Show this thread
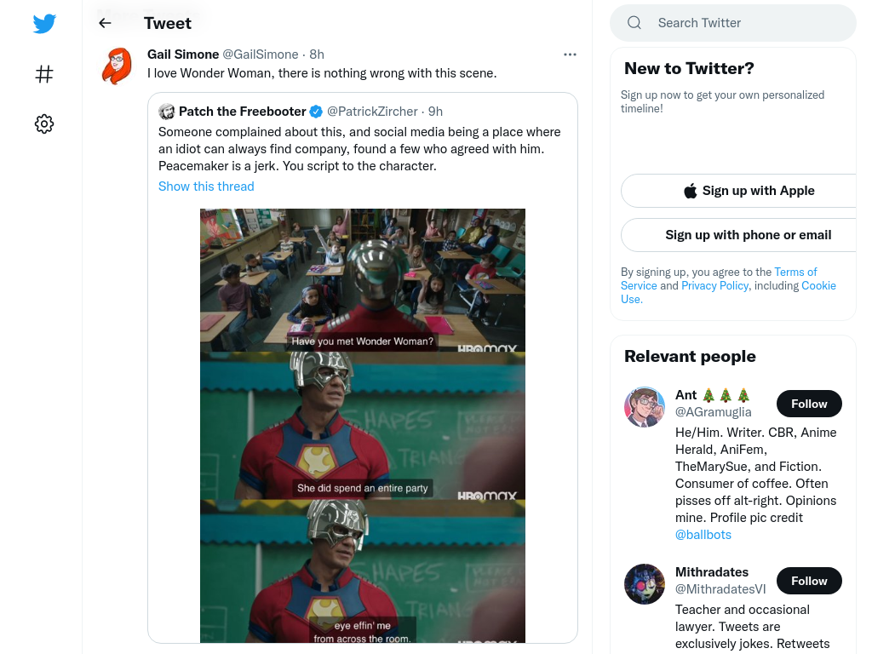 click(206, 186)
